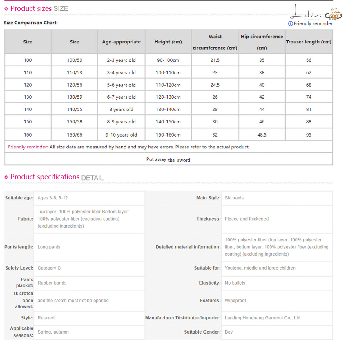Image resolution: width=348 pixels, height=340 pixels.
Task: Click the 'No bullets' elasticity value
Action: tap(235, 283)
